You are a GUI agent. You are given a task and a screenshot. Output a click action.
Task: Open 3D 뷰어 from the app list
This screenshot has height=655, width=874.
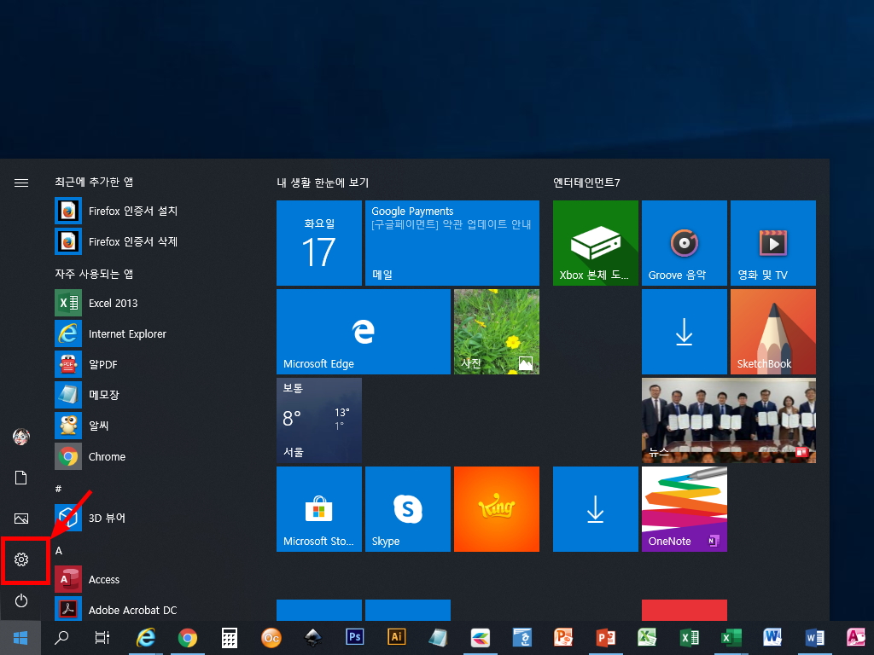coord(90,518)
